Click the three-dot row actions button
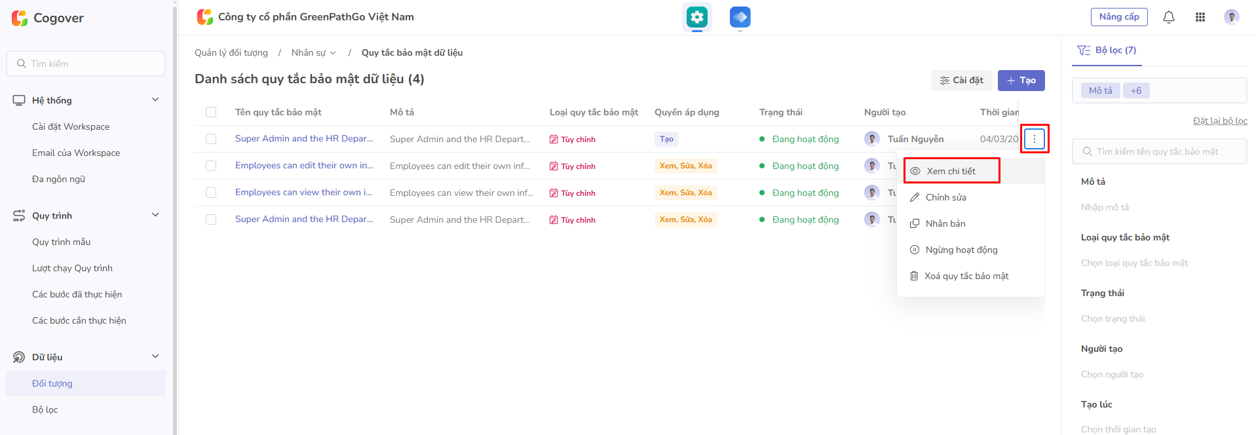 (1035, 139)
